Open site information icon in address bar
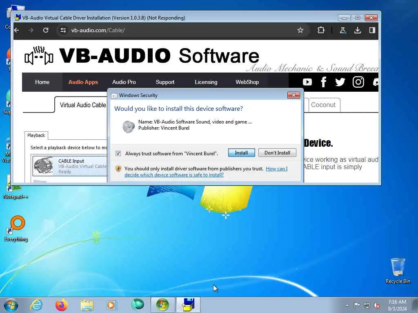 (63, 30)
